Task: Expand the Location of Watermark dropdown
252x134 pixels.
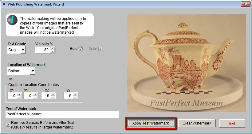Action: click(33, 71)
